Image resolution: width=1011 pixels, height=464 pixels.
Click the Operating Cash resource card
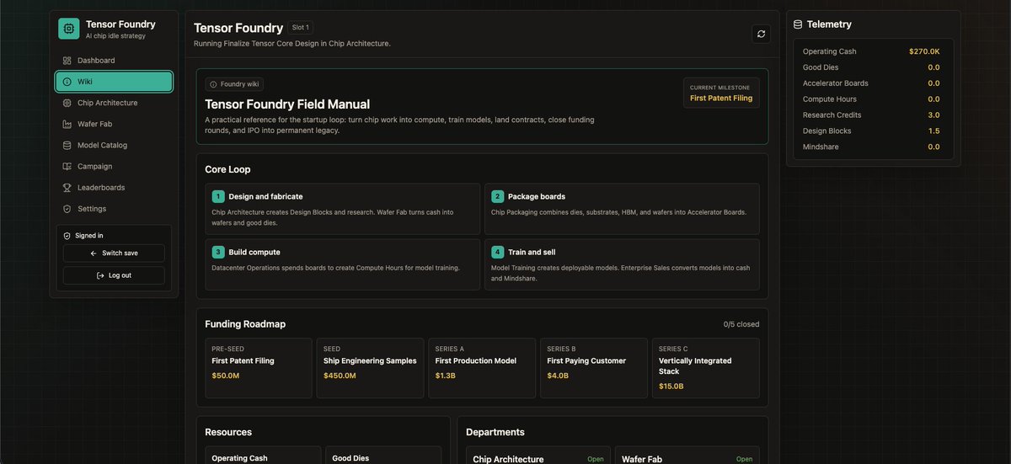[x=263, y=456]
